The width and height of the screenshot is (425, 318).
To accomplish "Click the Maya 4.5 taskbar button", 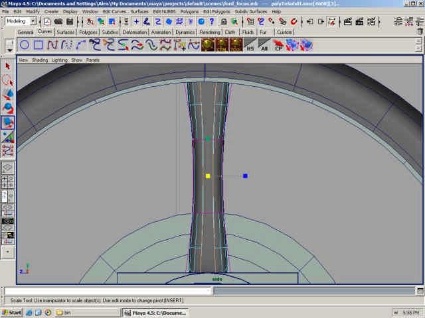I will point(158,312).
